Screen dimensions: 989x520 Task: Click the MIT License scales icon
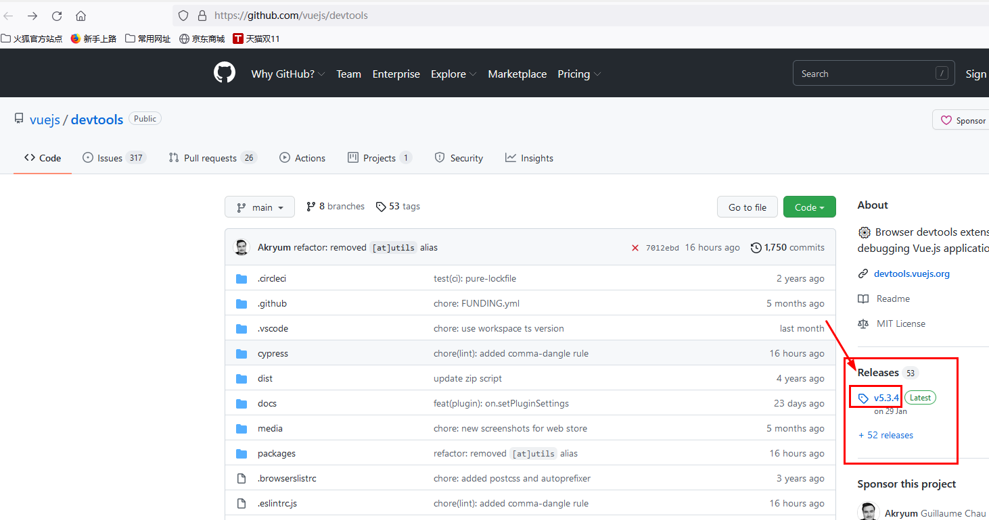pyautogui.click(x=863, y=323)
